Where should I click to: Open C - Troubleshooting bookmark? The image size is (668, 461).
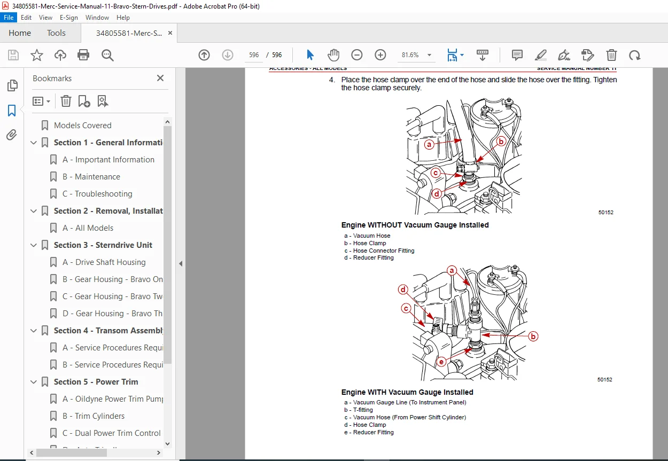(97, 194)
